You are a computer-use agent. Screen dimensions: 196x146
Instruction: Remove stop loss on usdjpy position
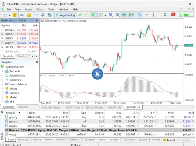(138, 126)
